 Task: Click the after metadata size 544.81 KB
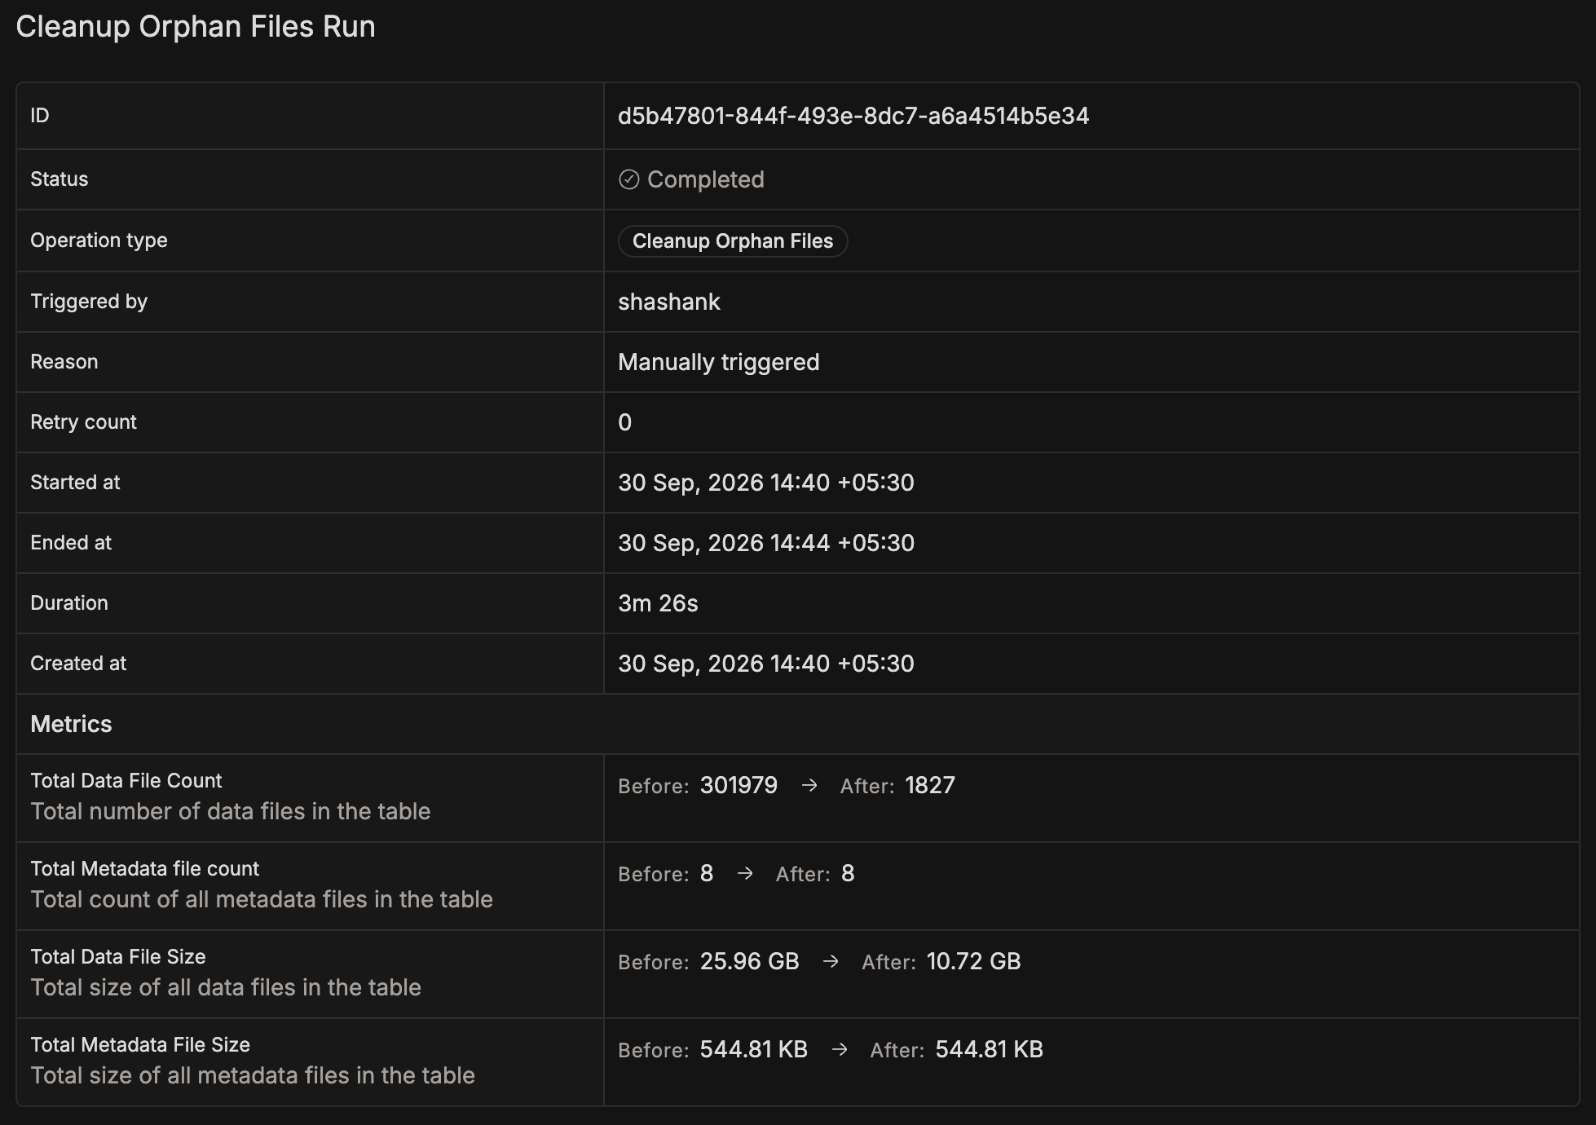[x=990, y=1050]
